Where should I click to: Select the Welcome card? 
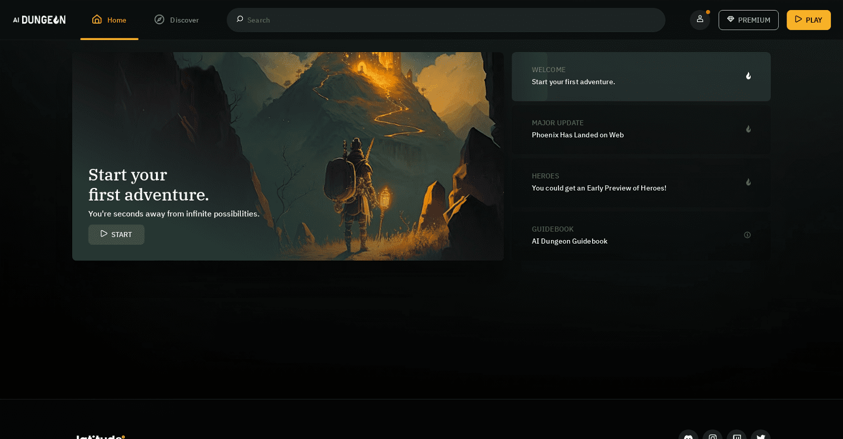tap(632, 76)
